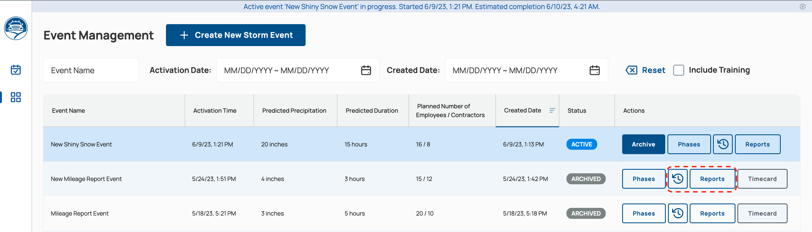Select the New Shiny Snow Event name
Viewport: 812px width, 232px height.
pos(81,144)
